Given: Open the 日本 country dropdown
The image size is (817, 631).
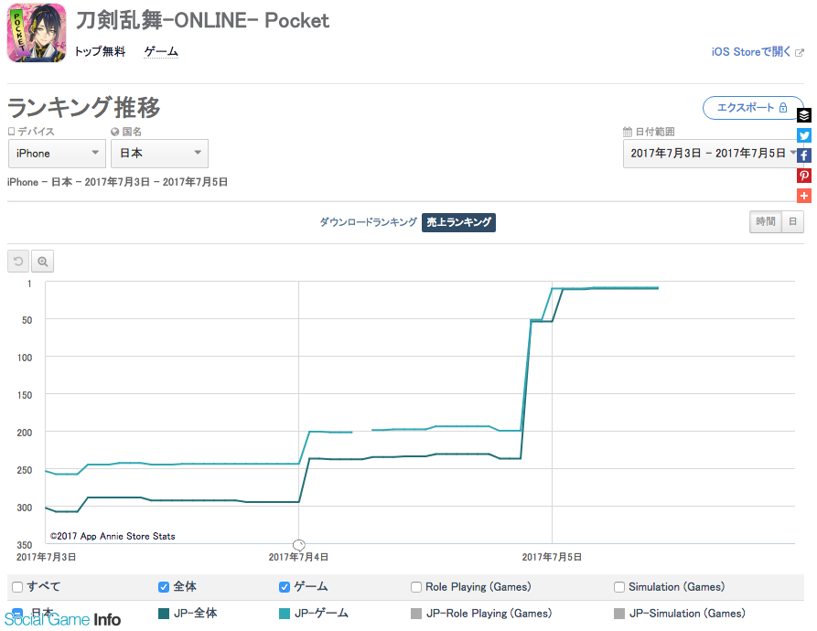Looking at the screenshot, I should 159,153.
